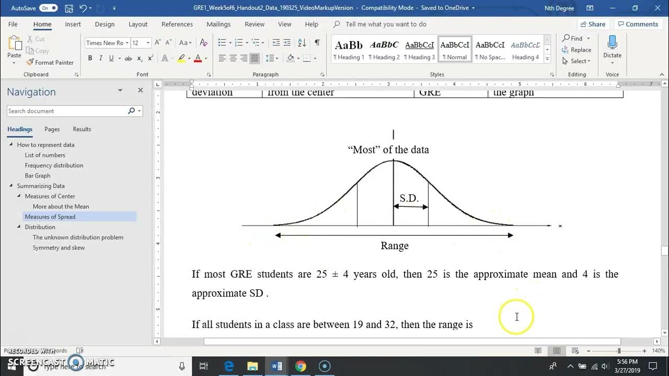Open the Results tab in Navigation

[82, 129]
